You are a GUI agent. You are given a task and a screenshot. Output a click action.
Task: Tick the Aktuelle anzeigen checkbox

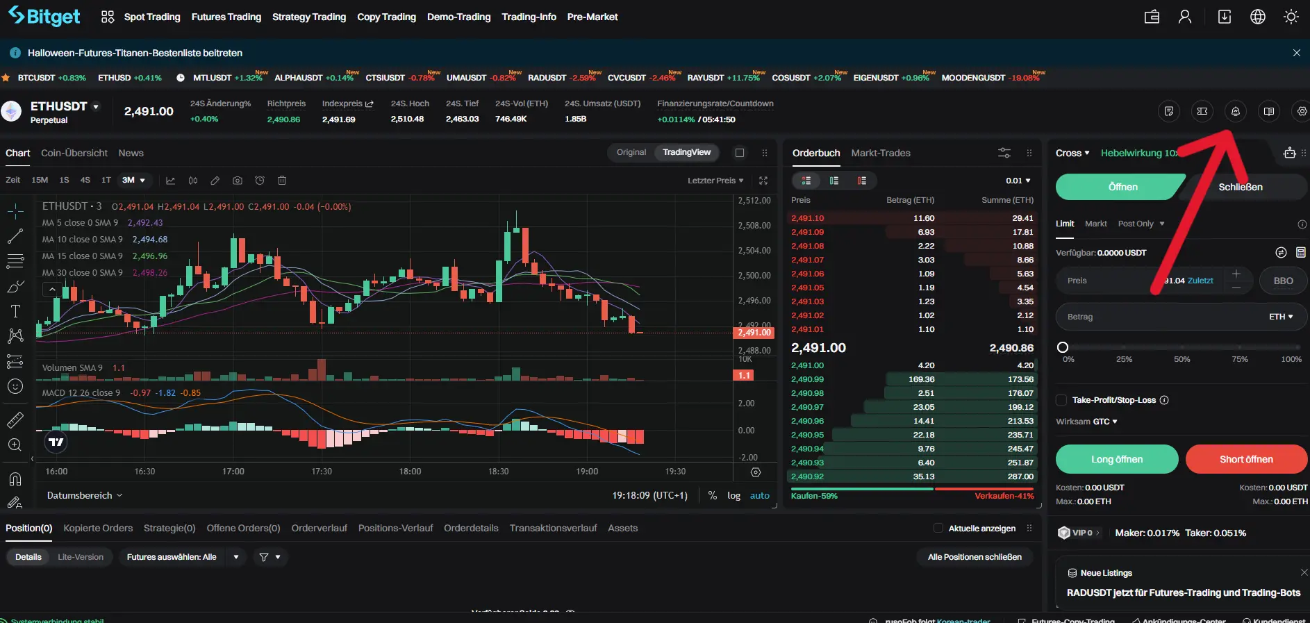point(938,528)
